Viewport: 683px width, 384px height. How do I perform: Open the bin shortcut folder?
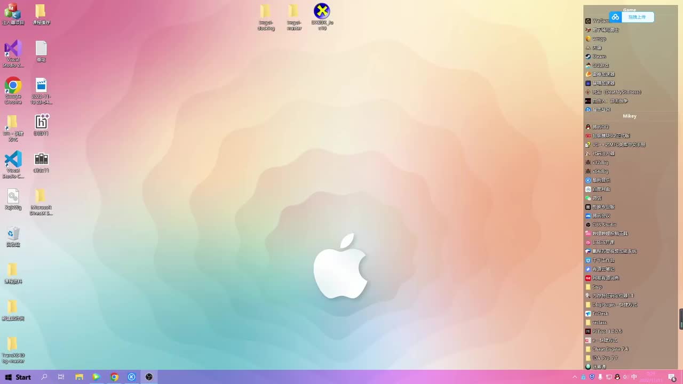[13, 128]
